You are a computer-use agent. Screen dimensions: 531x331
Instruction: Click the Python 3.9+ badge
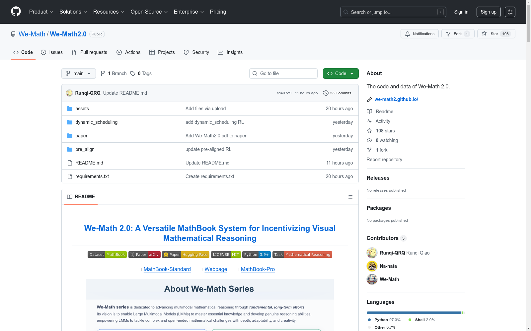coord(257,255)
